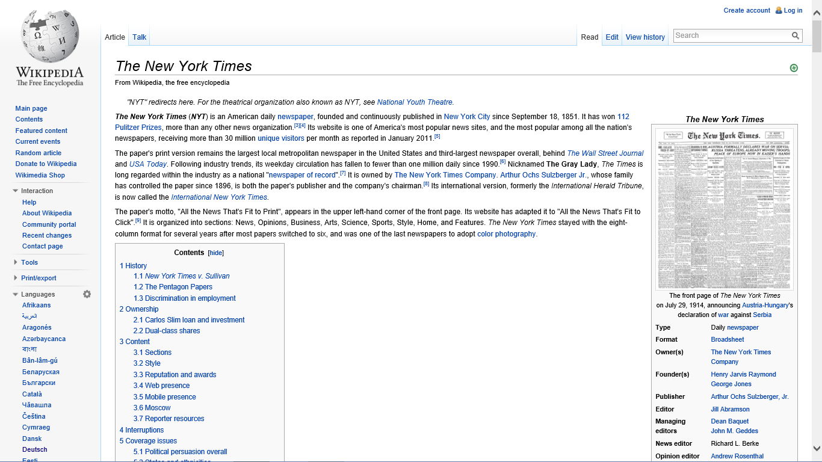Follow International New York Times link
The image size is (822, 462).
[x=219, y=197]
